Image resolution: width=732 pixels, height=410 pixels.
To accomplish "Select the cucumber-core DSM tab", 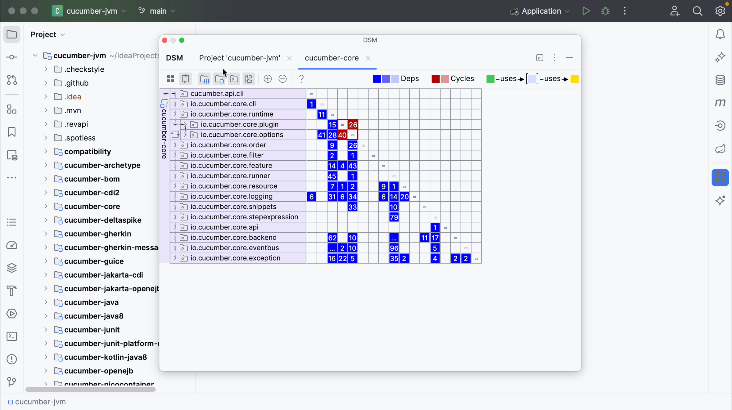I will coord(332,58).
